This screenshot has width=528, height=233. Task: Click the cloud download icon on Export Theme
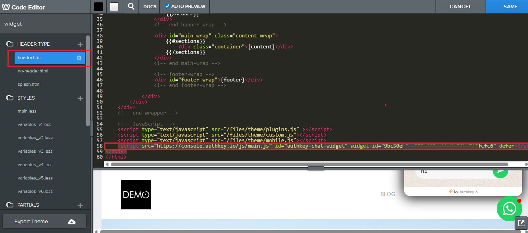coord(72,222)
